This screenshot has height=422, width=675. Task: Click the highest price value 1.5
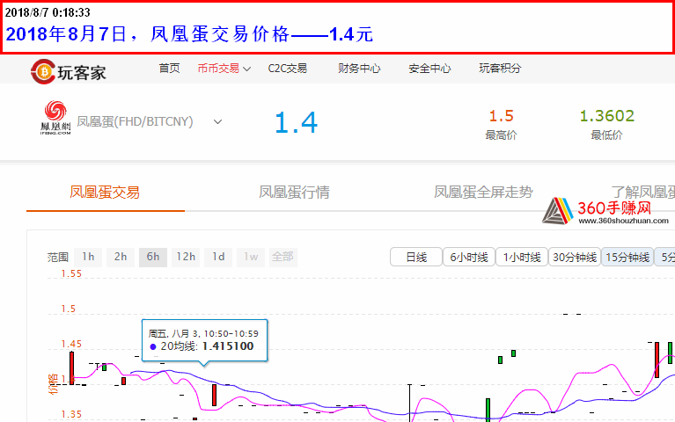[501, 116]
